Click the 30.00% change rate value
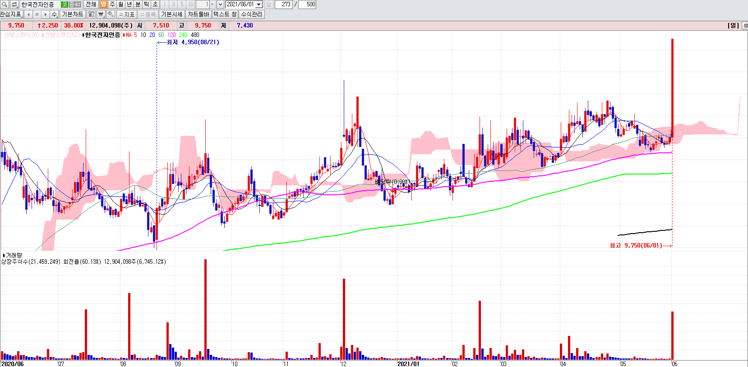 pos(74,26)
